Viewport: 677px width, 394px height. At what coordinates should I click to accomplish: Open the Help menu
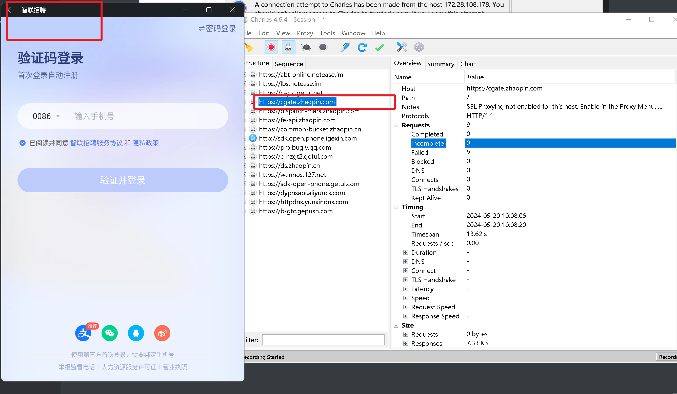click(378, 33)
